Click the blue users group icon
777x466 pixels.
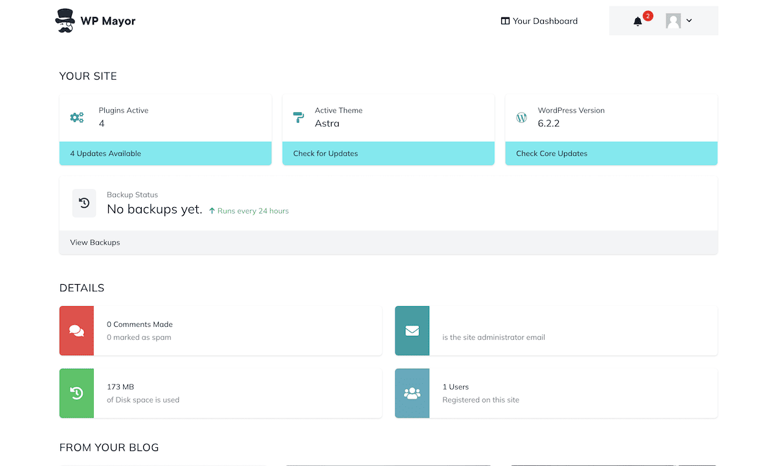coord(412,393)
